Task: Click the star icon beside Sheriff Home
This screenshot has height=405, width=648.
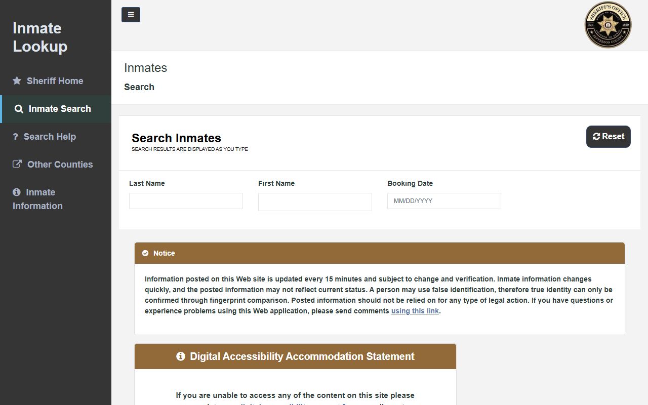Action: (x=17, y=81)
